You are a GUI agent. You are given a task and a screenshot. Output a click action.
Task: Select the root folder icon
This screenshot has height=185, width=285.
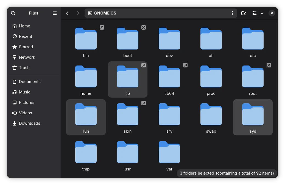[253, 76]
